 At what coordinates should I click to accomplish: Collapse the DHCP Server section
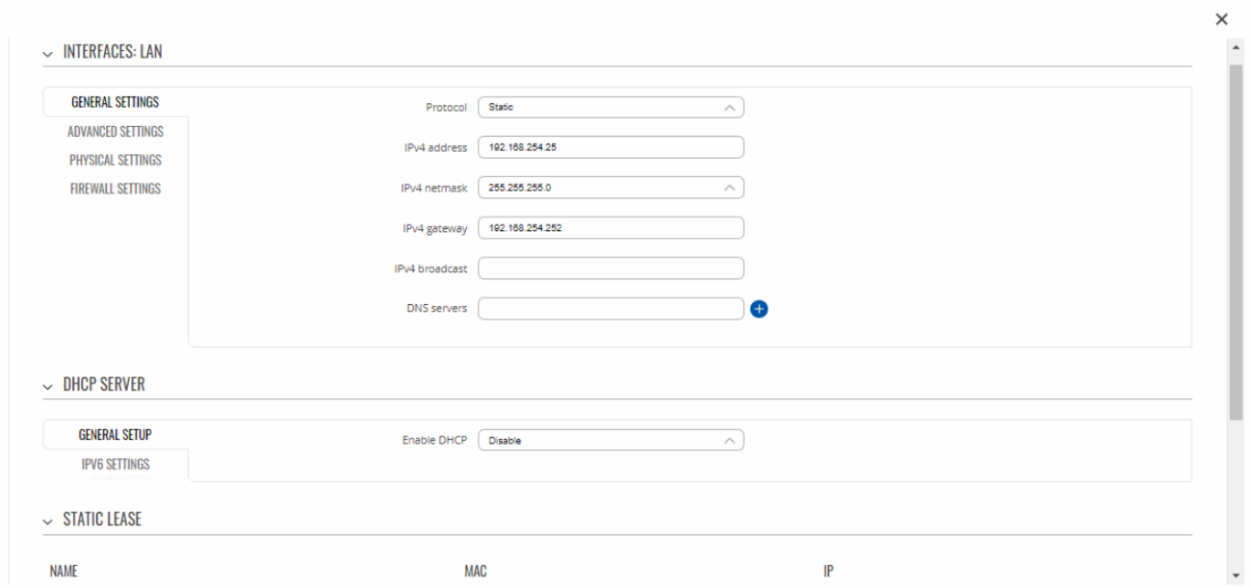pyautogui.click(x=48, y=385)
